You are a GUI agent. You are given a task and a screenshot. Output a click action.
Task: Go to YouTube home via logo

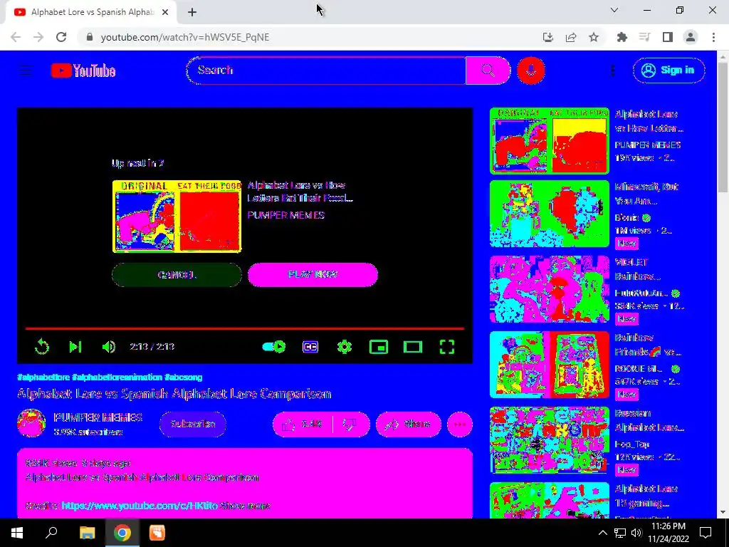[83, 71]
